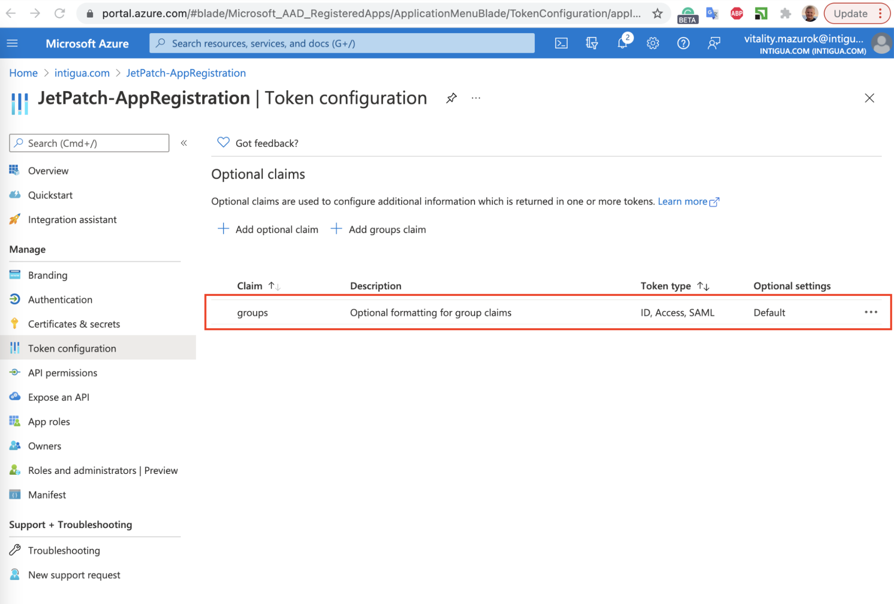Click the Search resources input field

[342, 43]
